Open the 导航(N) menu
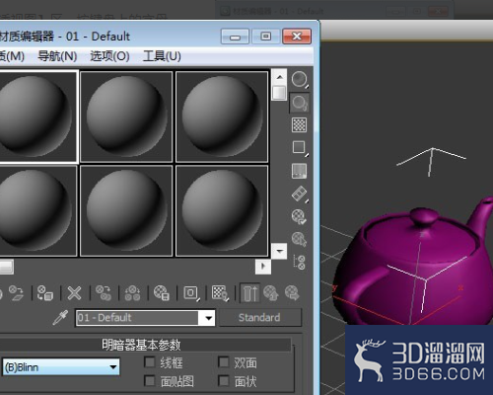The height and width of the screenshot is (395, 493). click(57, 56)
